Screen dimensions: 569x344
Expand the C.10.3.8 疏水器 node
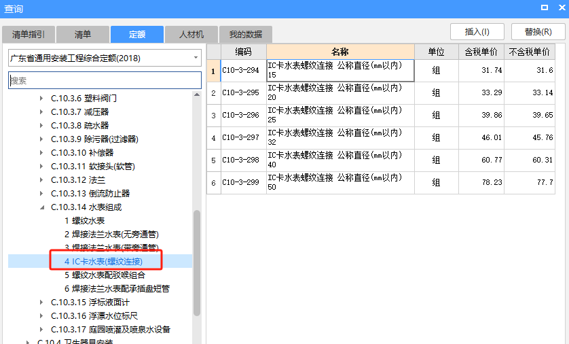41,126
